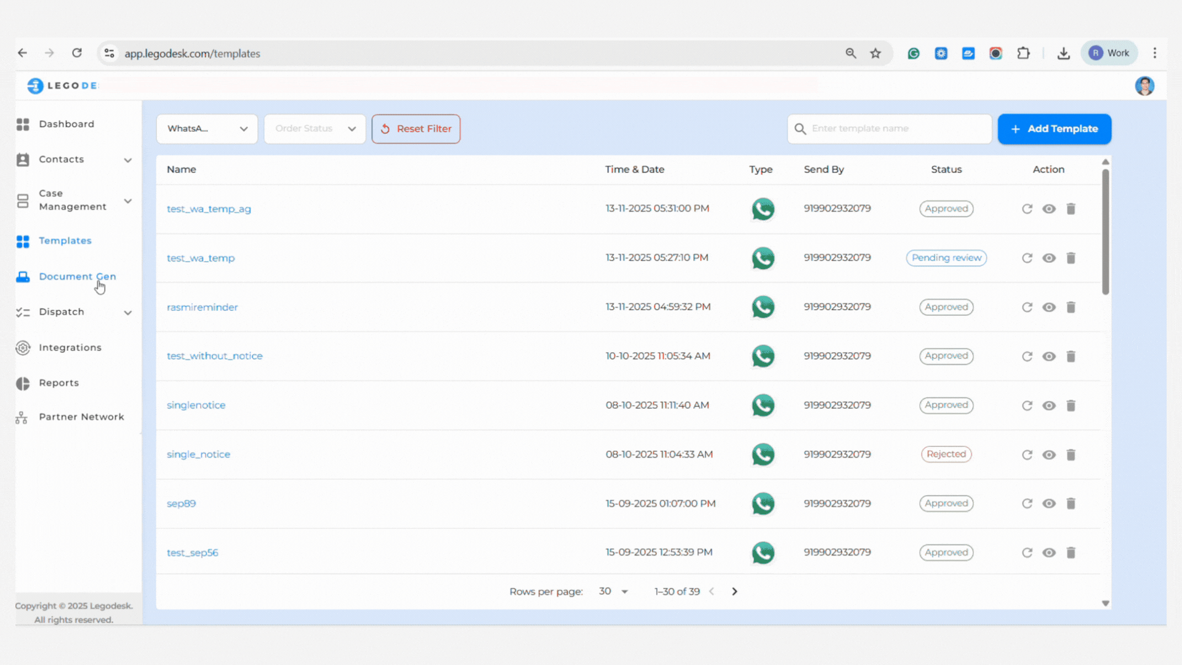The width and height of the screenshot is (1182, 665).
Task: Open single_notice template link
Action: pyautogui.click(x=198, y=454)
